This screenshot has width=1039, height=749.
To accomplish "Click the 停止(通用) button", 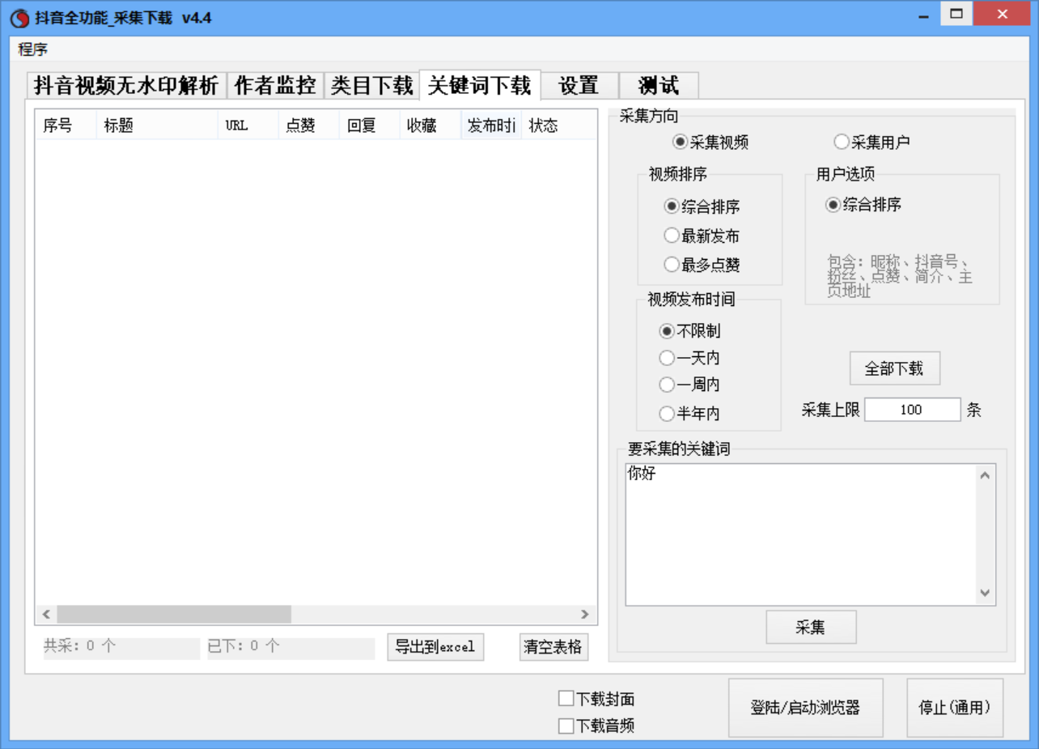I will tap(955, 708).
